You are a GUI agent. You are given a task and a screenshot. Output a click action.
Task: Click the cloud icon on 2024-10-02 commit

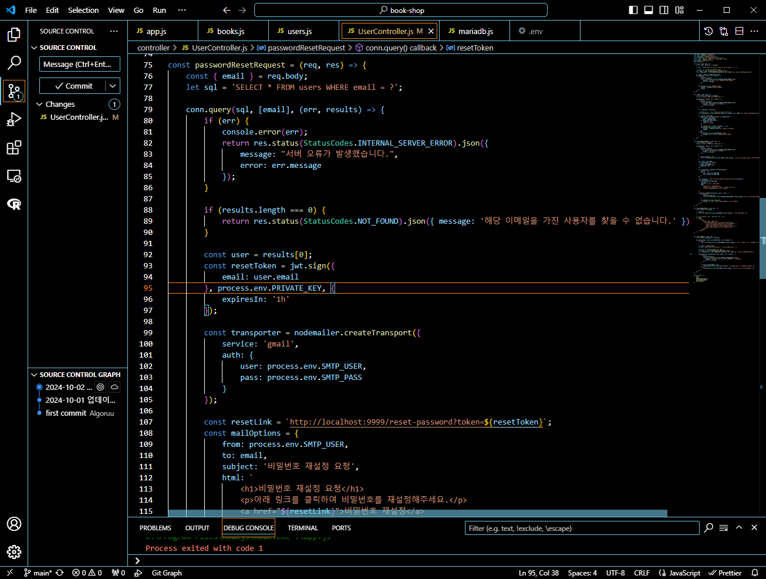[114, 387]
